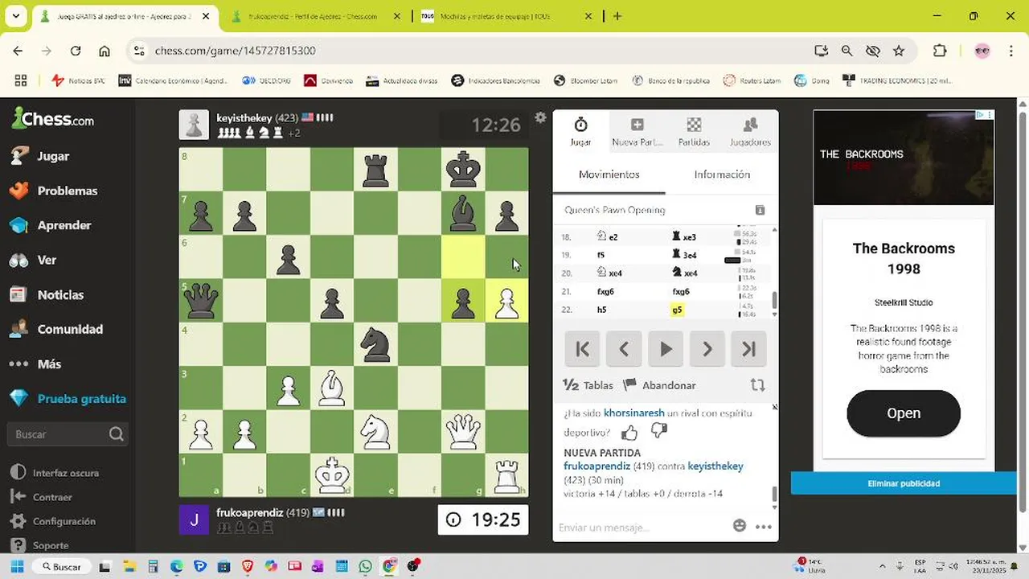Image resolution: width=1029 pixels, height=579 pixels.
Task: Go to first move of the game
Action: pos(582,349)
